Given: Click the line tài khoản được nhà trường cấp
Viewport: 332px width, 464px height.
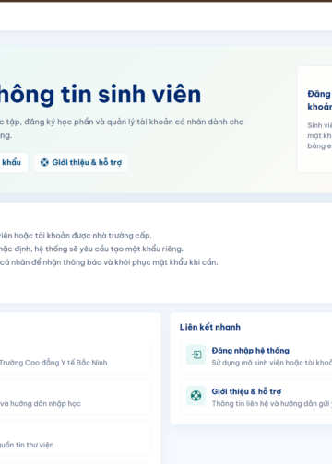Looking at the screenshot, I should (76, 236).
